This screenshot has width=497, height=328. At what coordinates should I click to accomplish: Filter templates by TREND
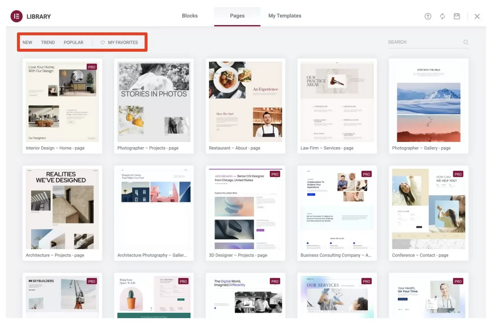(48, 43)
